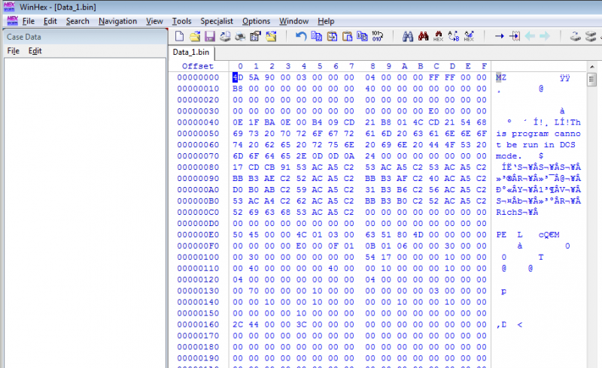The height and width of the screenshot is (368, 602).
Task: Print using the printer icon
Action: (240, 36)
